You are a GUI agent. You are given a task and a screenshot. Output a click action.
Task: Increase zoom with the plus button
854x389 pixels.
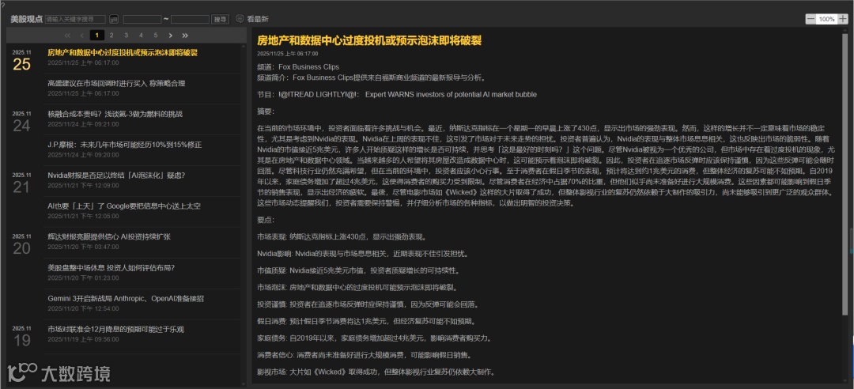coord(843,19)
